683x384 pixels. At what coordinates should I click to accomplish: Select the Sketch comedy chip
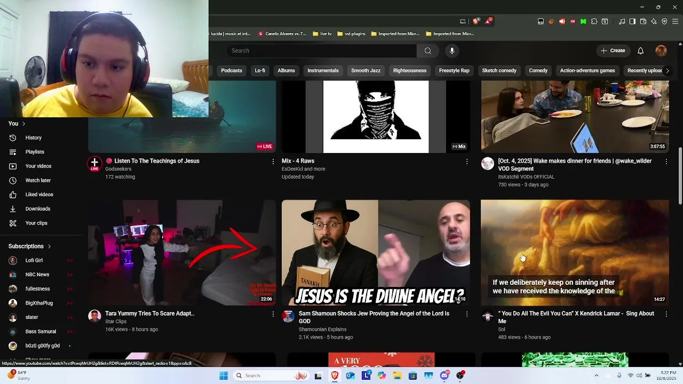[x=499, y=70]
